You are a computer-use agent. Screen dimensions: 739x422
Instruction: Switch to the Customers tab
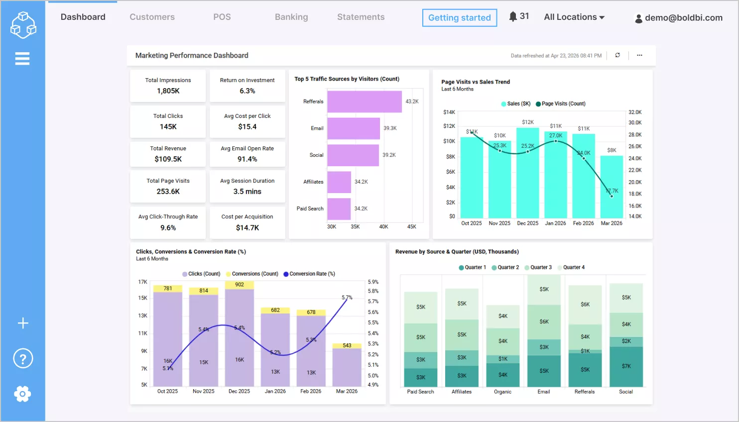click(x=152, y=17)
